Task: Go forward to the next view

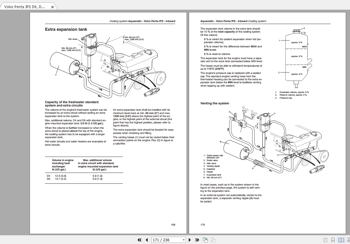Action: tap(213, 239)
